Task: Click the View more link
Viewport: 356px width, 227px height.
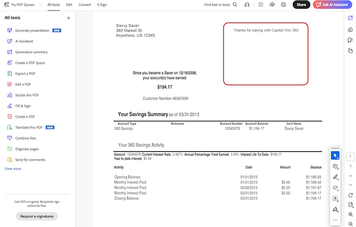Action: click(x=13, y=169)
